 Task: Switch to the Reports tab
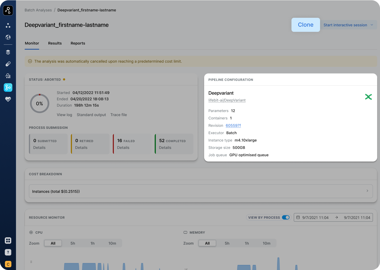78,43
